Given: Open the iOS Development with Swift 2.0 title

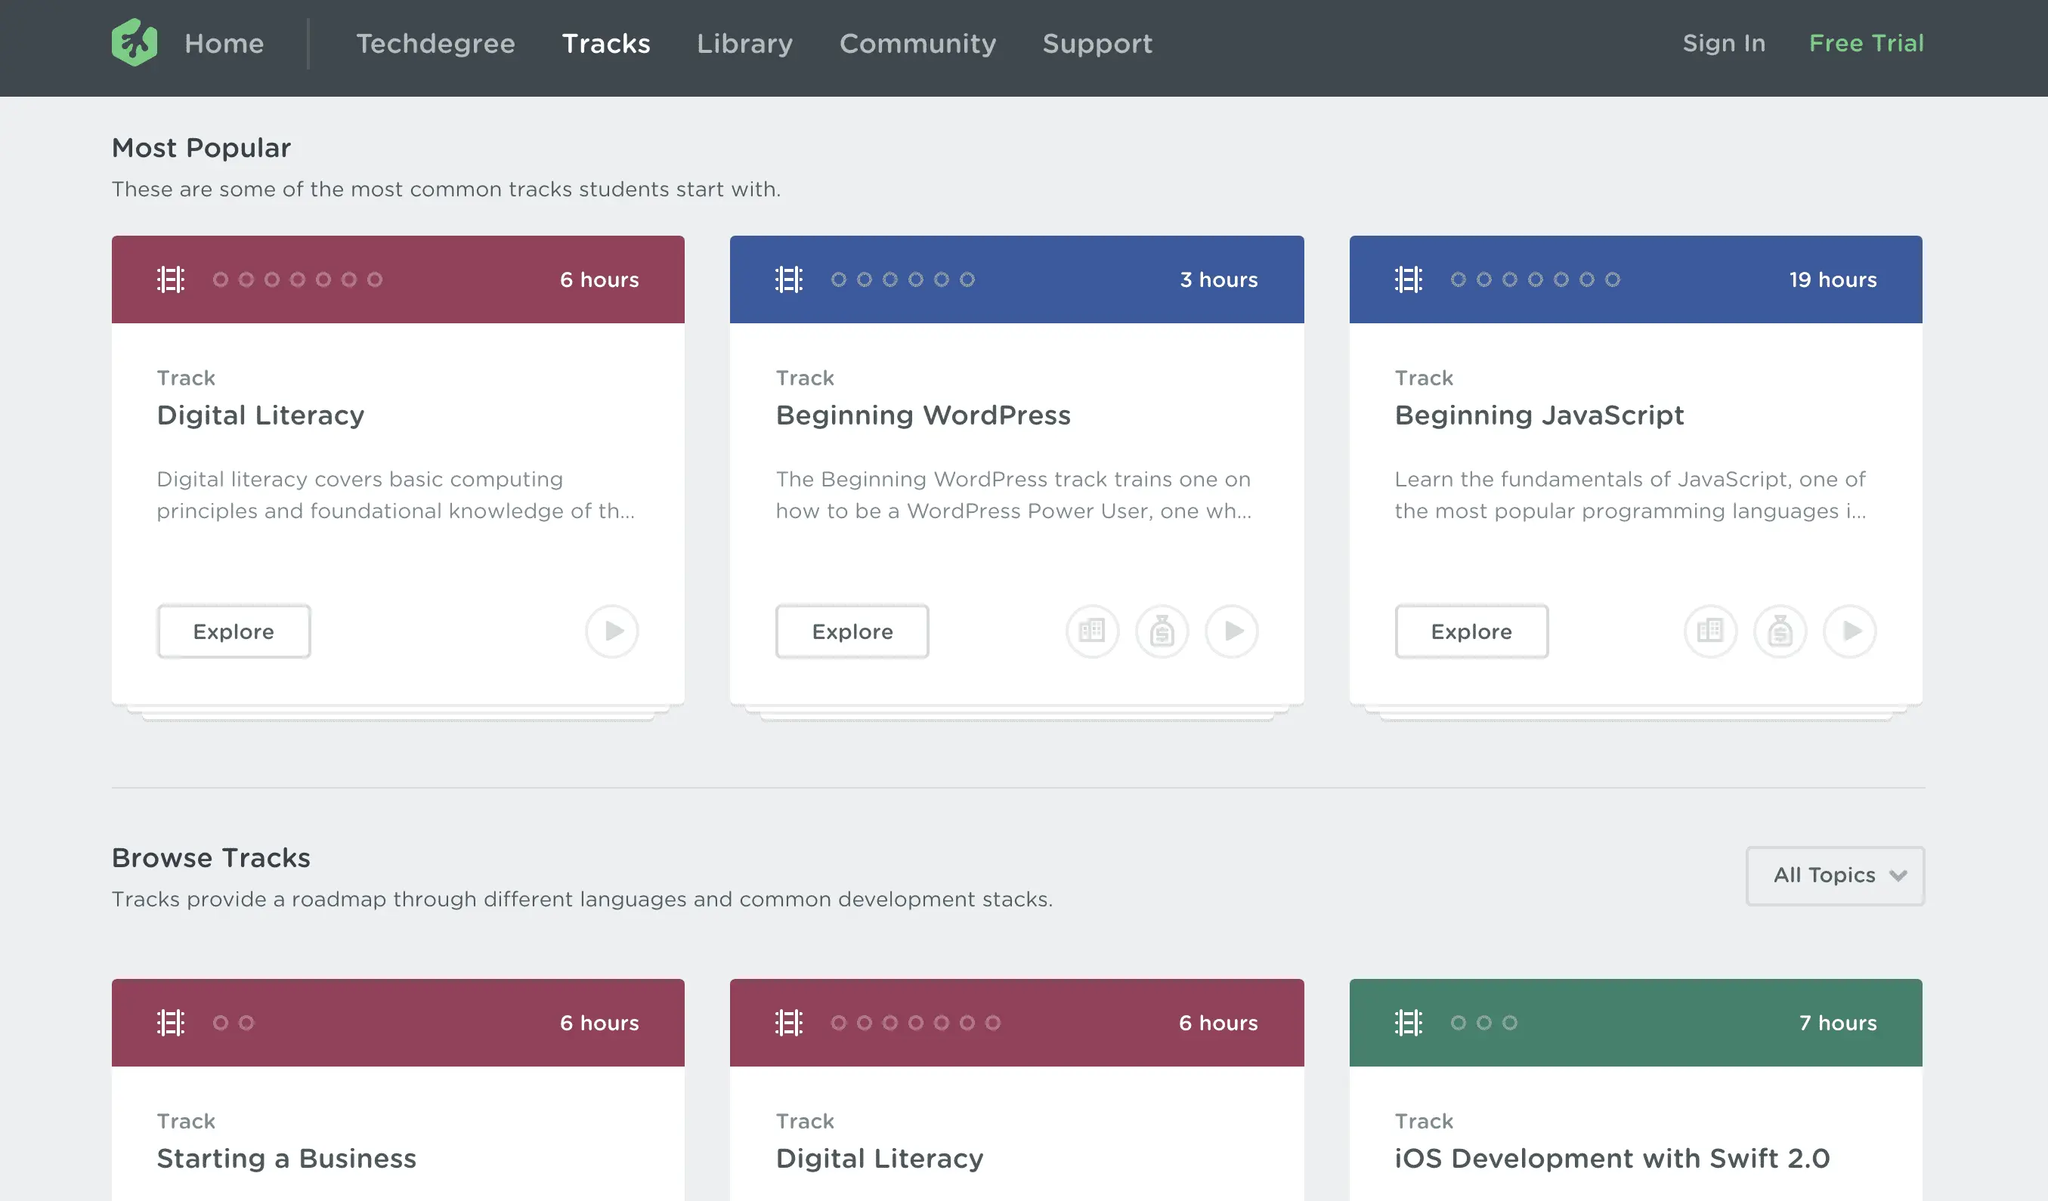Looking at the screenshot, I should point(1612,1158).
